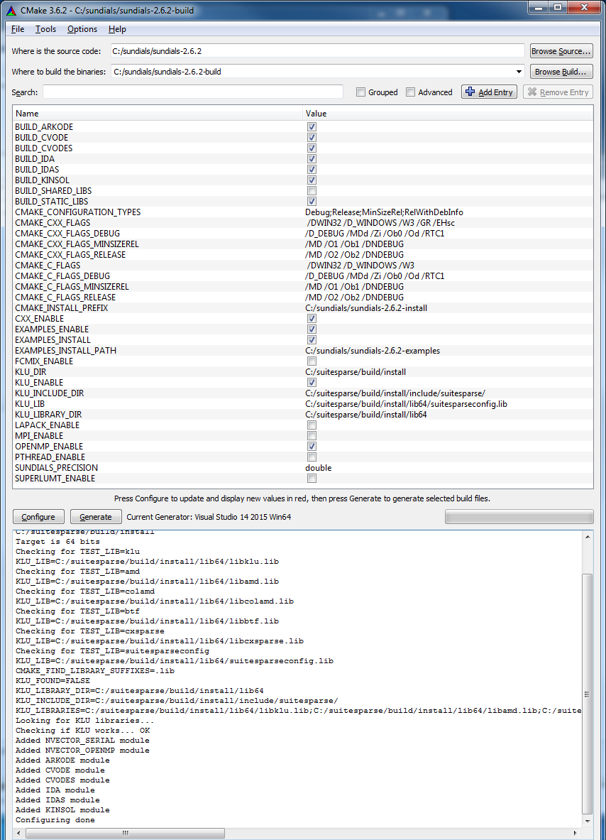Viewport: 606px width, 840px height.
Task: Select EXAMPLES_INSTALL_PATH value
Action: coord(373,351)
